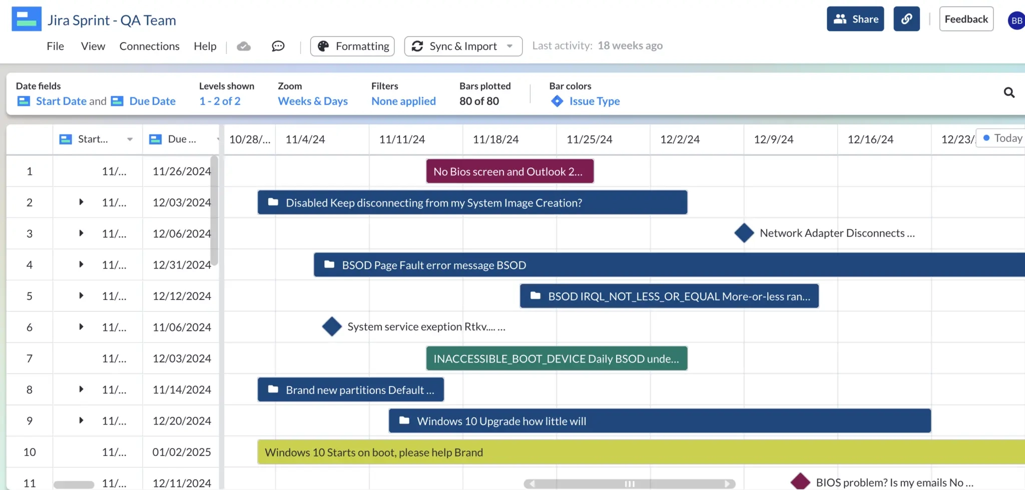Click the Share button
The height and width of the screenshot is (490, 1025).
pos(855,18)
